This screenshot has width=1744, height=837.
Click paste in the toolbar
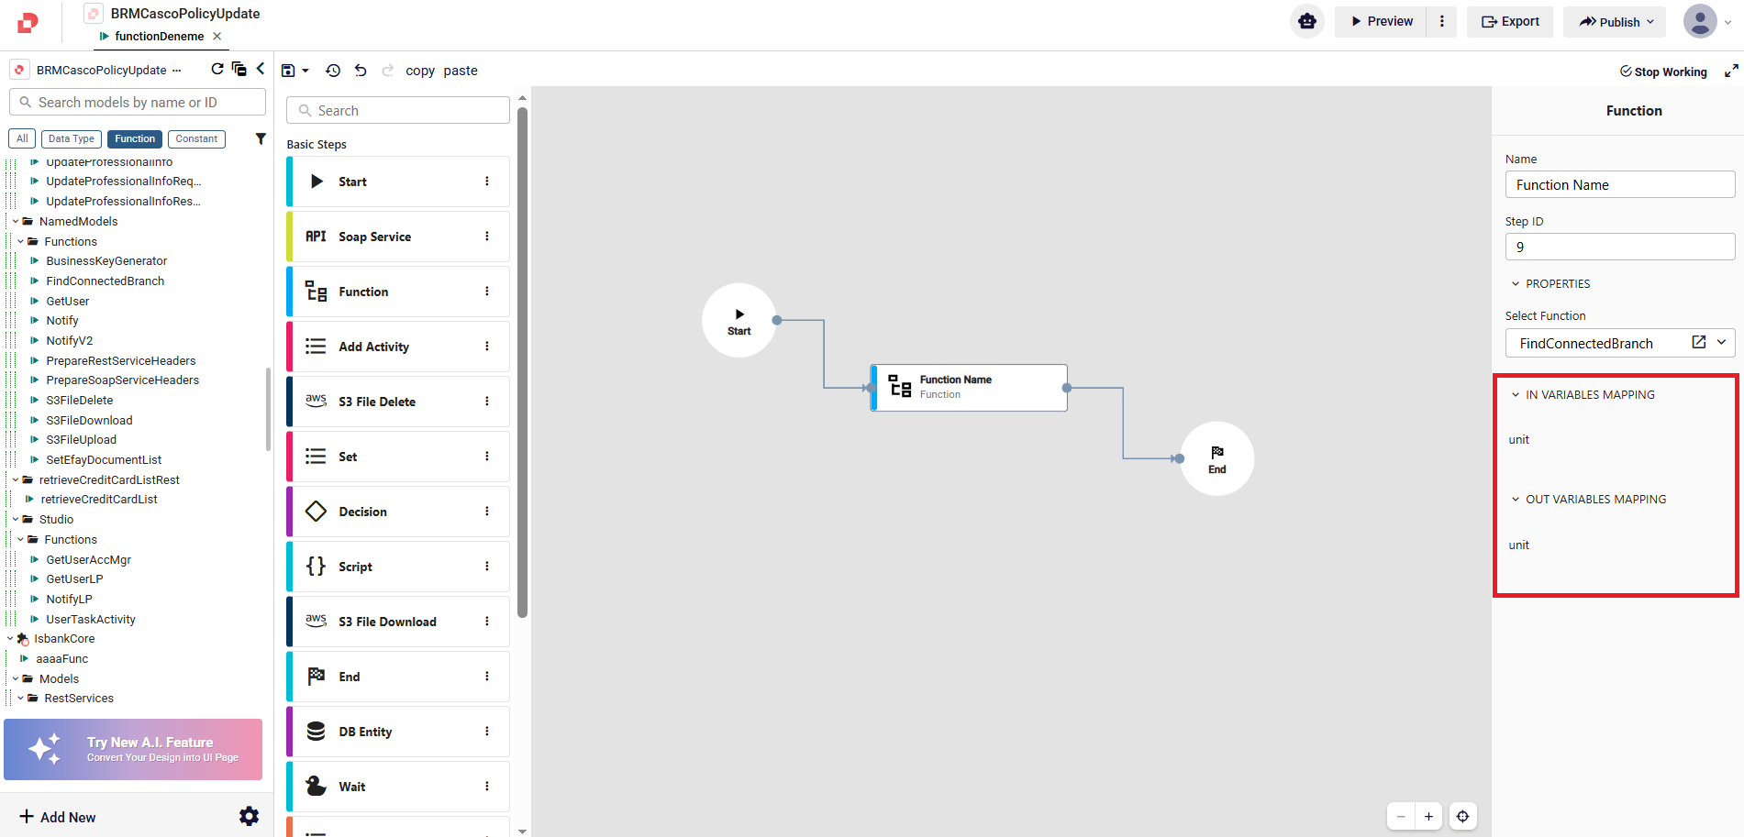pyautogui.click(x=461, y=71)
